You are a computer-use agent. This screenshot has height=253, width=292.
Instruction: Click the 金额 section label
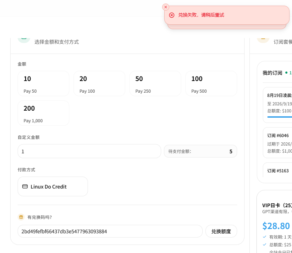tap(22, 64)
